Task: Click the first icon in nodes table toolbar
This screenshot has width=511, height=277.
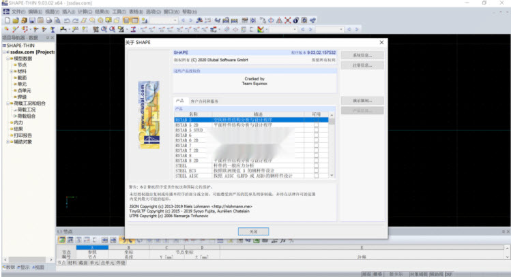Action: [61, 240]
